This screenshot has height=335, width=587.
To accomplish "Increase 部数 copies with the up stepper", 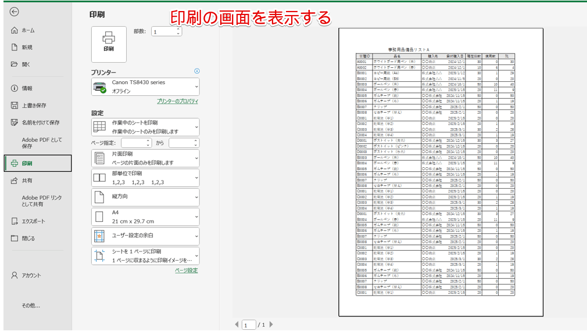I will coord(178,29).
